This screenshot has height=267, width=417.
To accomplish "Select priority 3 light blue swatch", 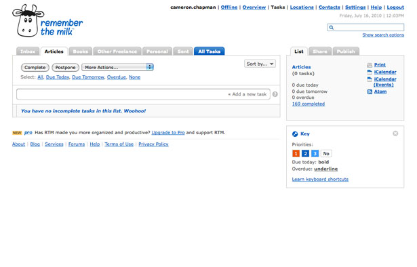I will pyautogui.click(x=315, y=154).
